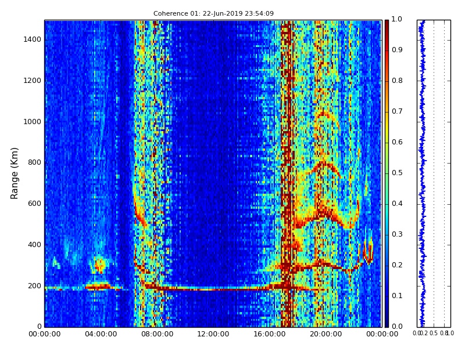This screenshot has width=465, height=348.
Task: Click the x-axis time label 12:00:00
Action: point(213,334)
